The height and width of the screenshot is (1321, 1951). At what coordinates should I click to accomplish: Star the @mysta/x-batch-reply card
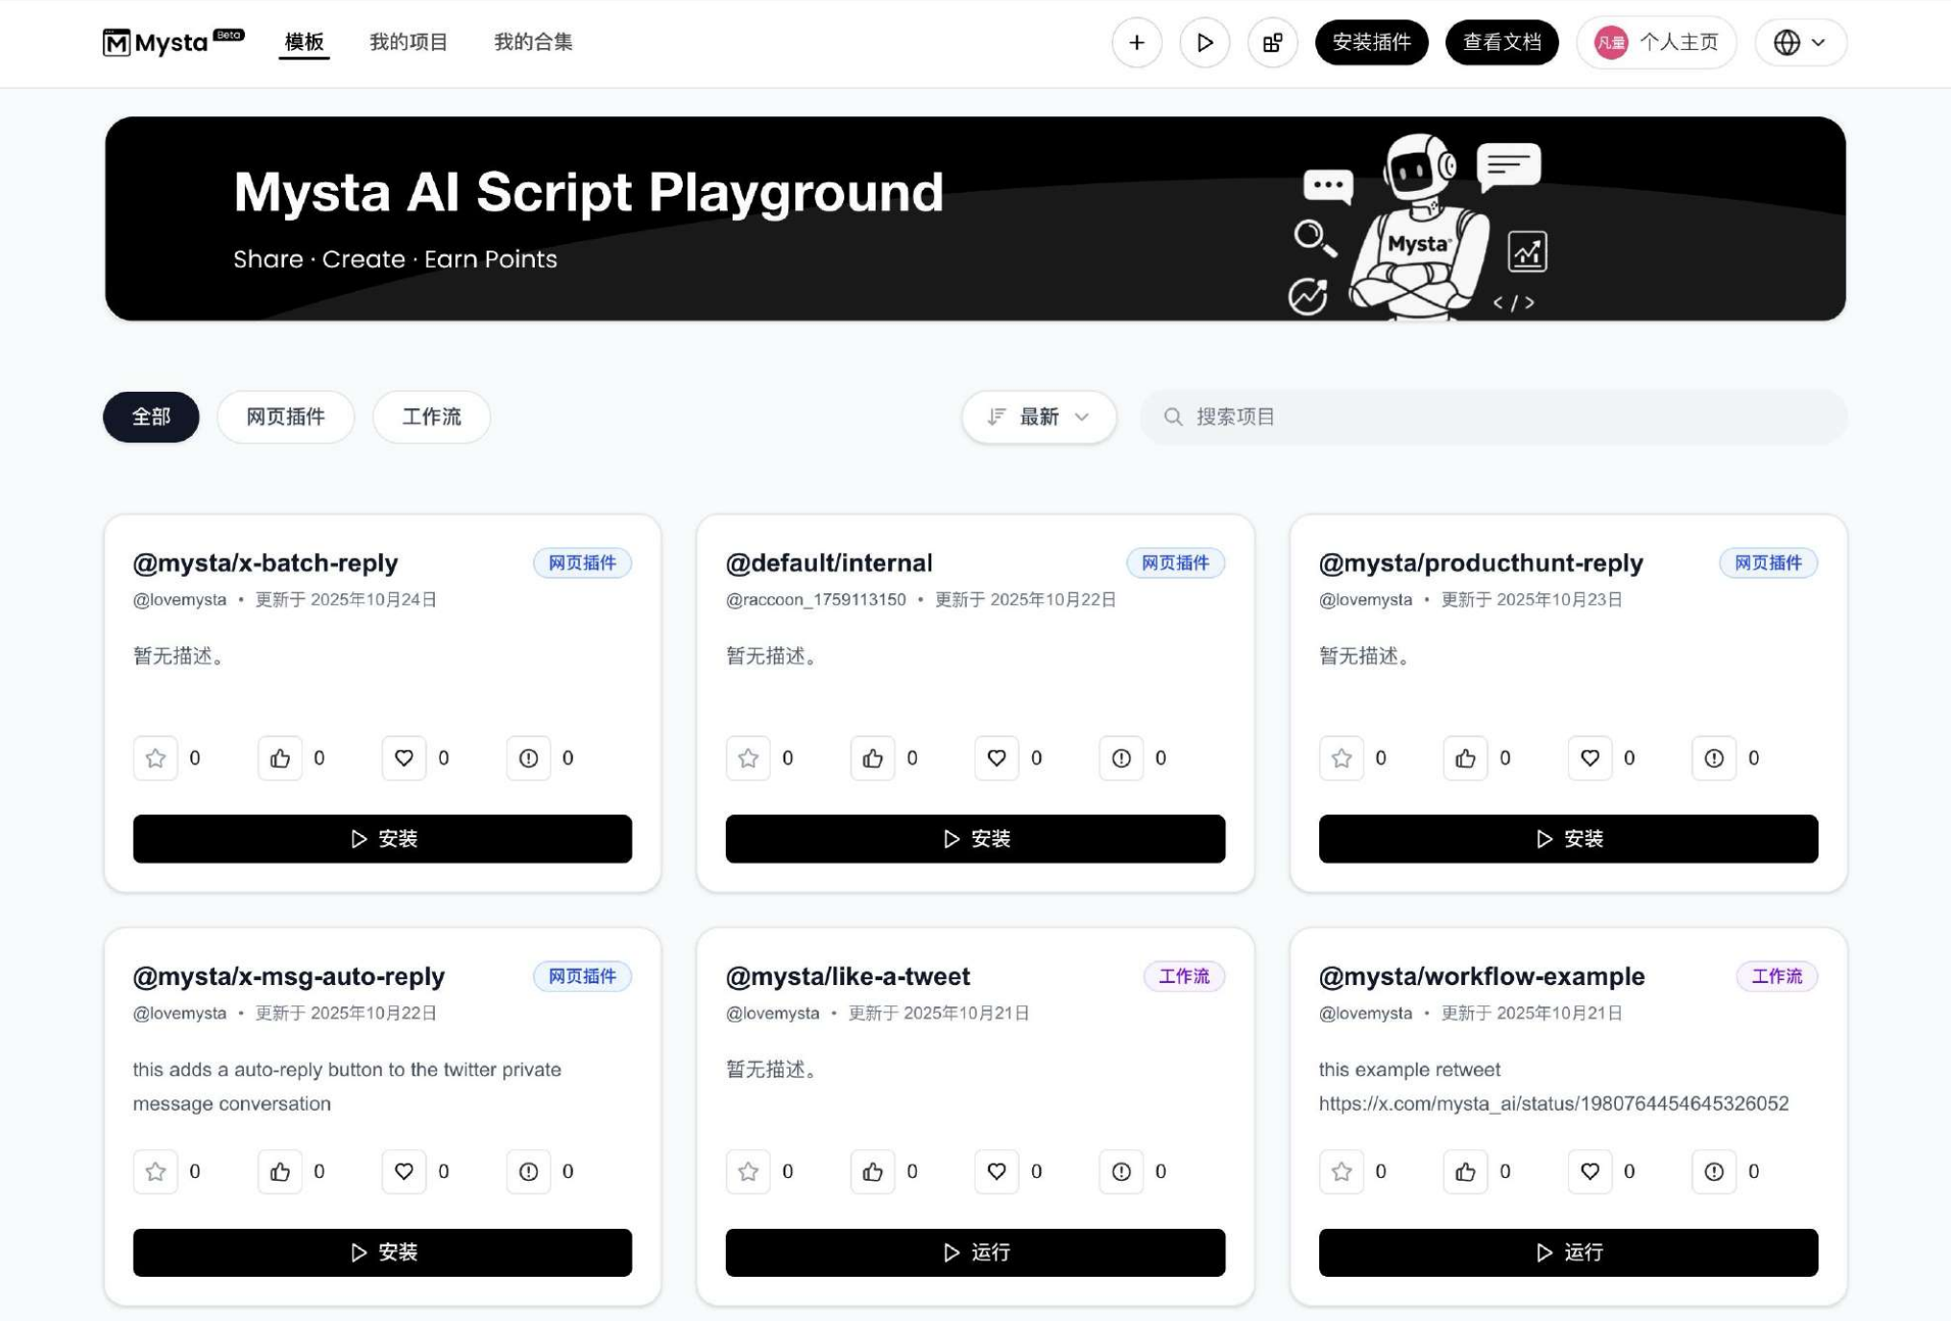click(156, 758)
